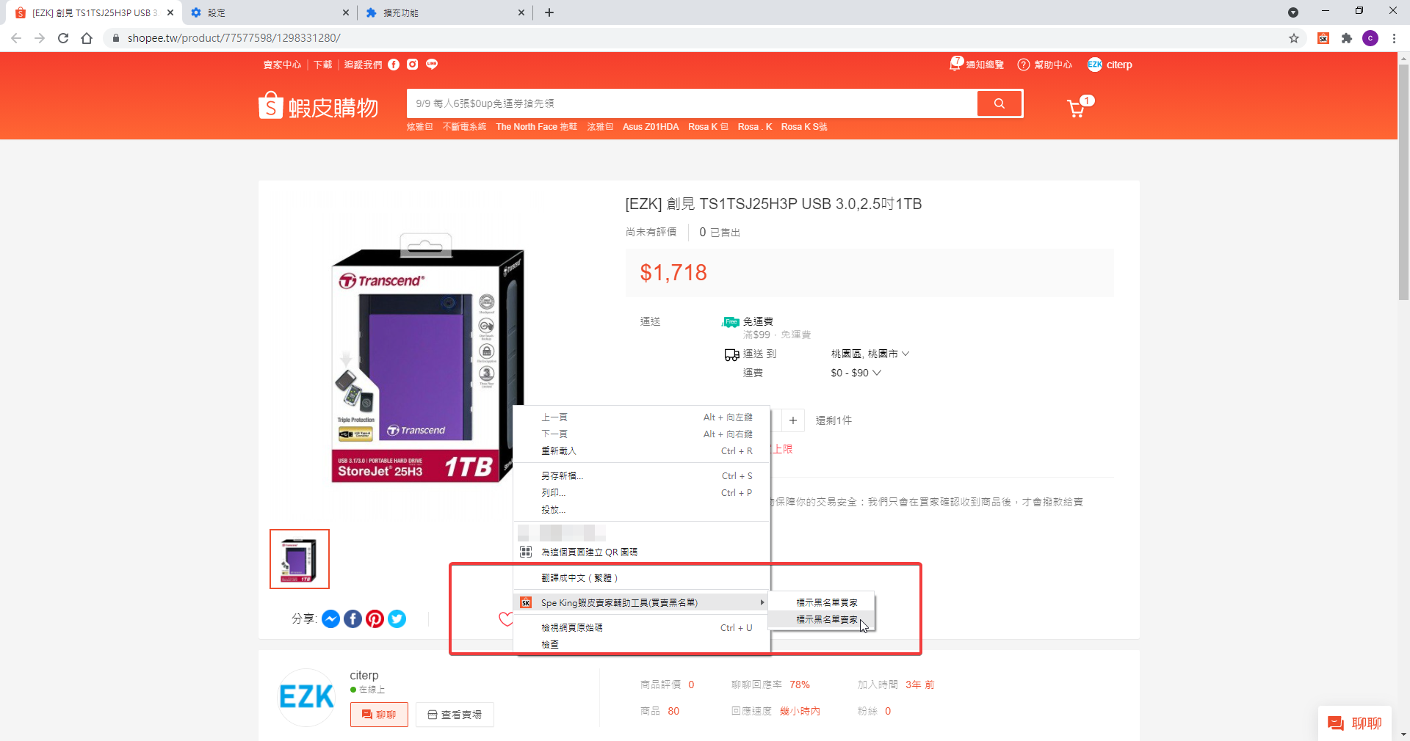Expand the 桃園區, 桃園市 delivery location dropdown
Viewport: 1410px width, 741px height.
(869, 354)
